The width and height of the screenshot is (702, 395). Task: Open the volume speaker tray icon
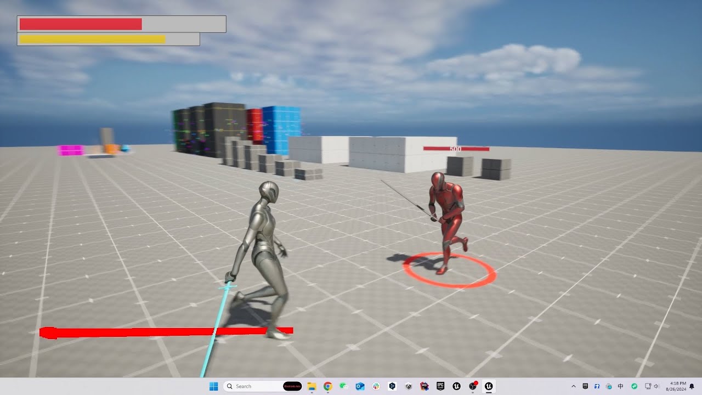[x=656, y=386]
